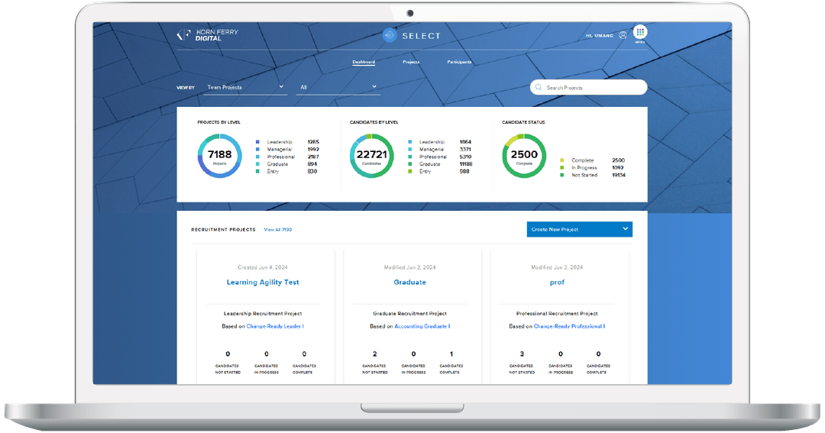
Task: Click Leadership Recruitment Project label
Action: click(263, 314)
